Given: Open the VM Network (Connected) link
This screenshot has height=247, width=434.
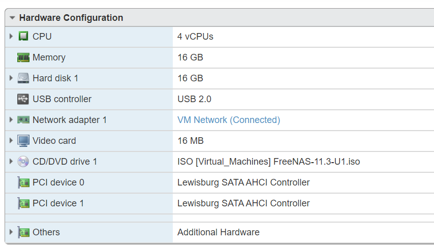Looking at the screenshot, I should pos(229,120).
